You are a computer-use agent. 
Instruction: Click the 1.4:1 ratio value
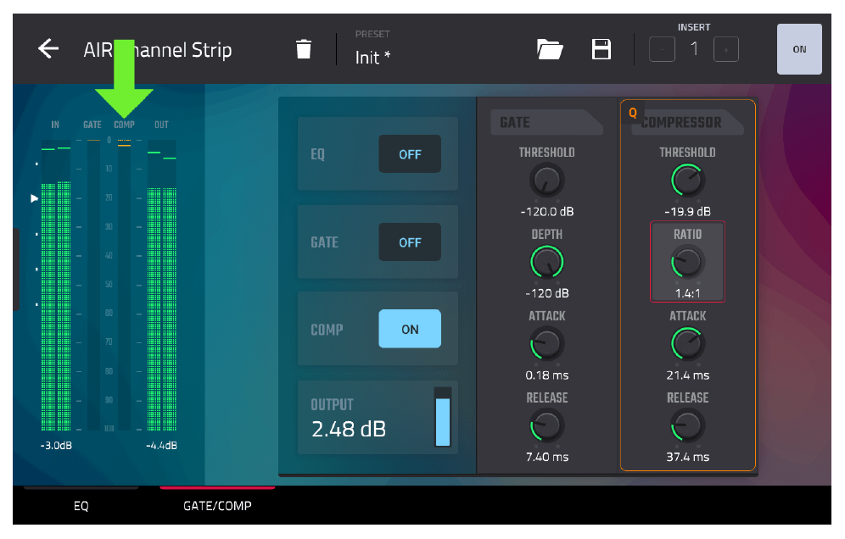688,293
